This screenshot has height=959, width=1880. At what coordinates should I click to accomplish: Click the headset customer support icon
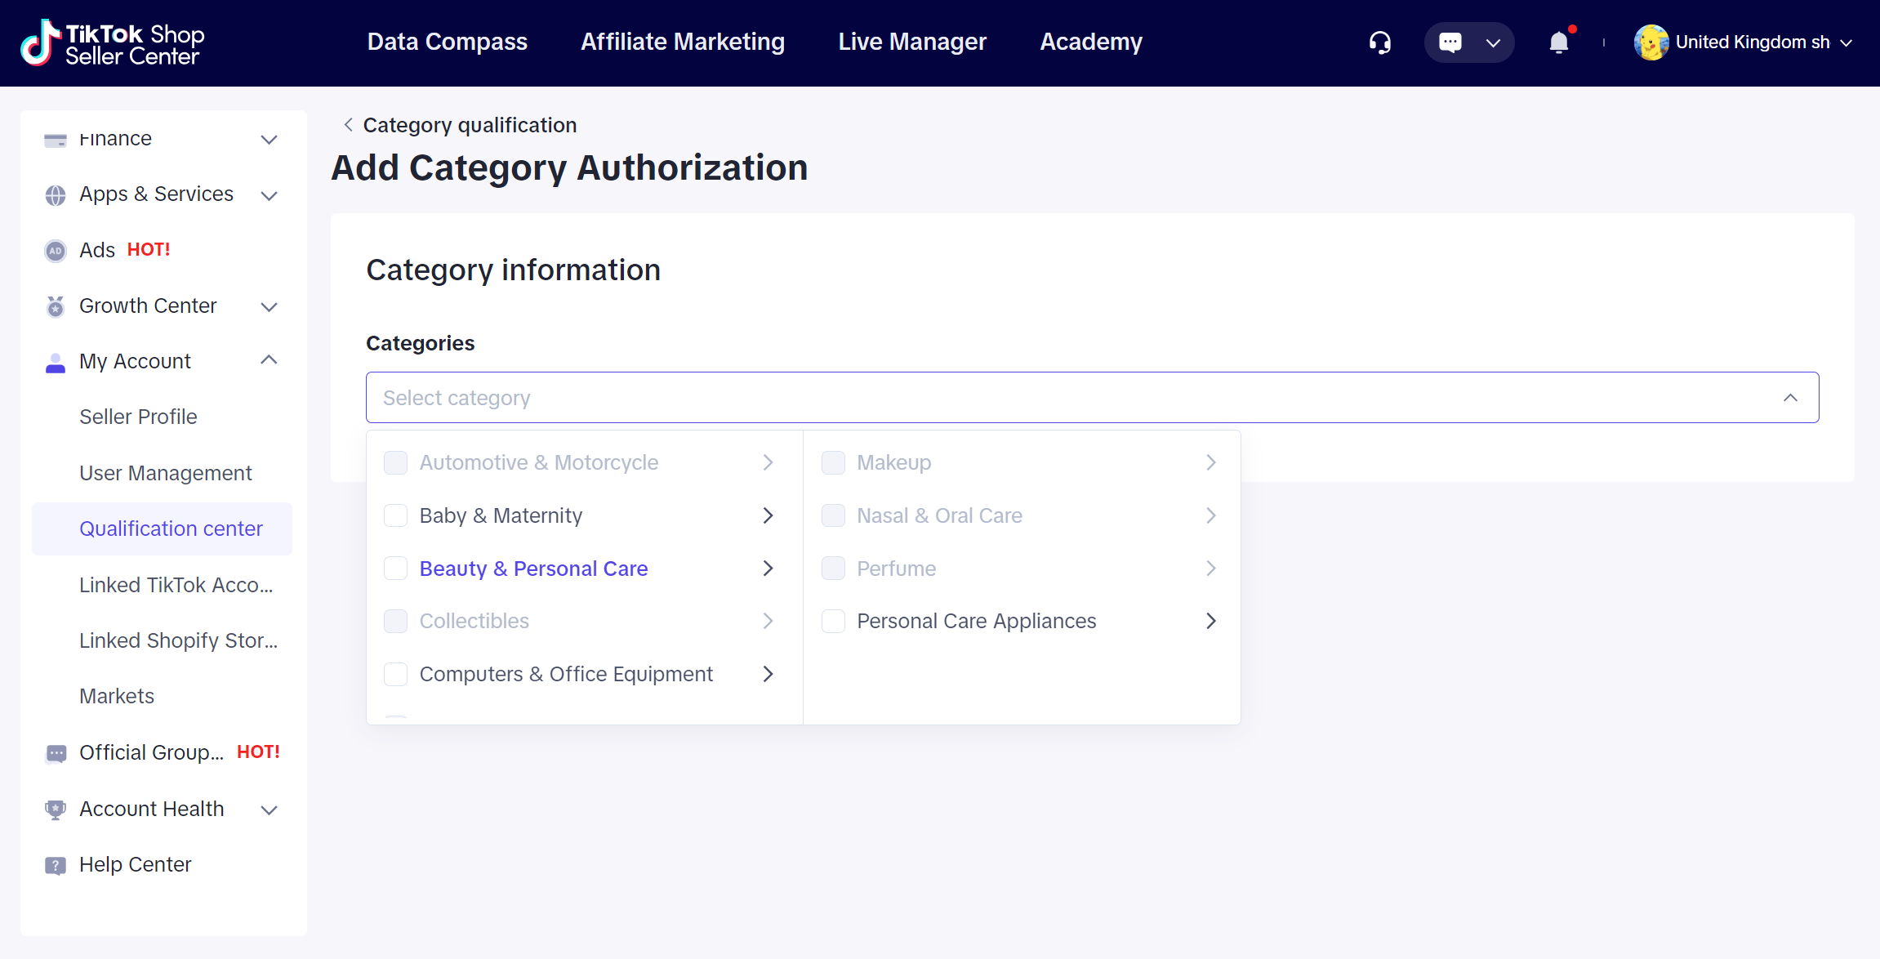[x=1379, y=42]
